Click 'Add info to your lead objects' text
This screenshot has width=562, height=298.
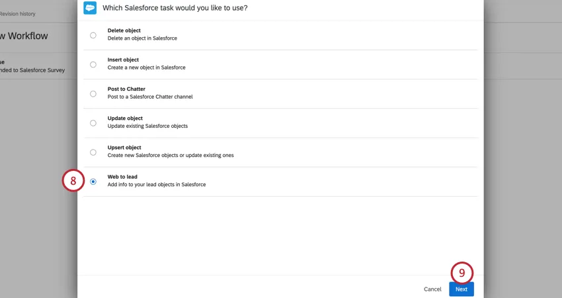(157, 185)
